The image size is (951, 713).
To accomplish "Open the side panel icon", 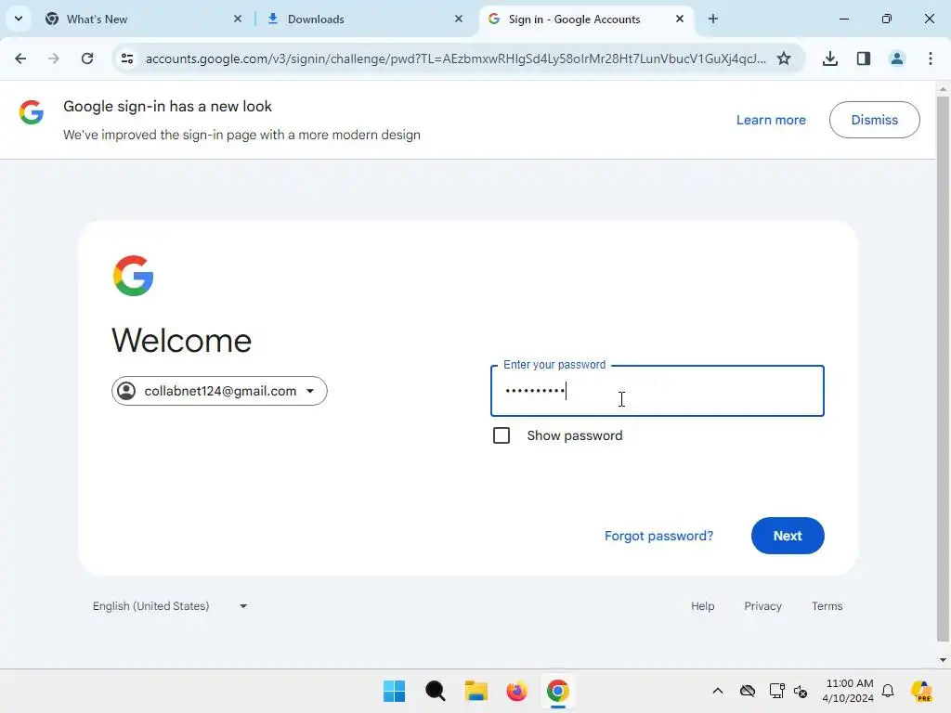I will pyautogui.click(x=864, y=58).
